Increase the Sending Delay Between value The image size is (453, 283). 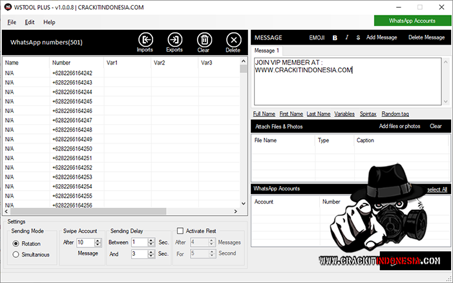pos(152,240)
